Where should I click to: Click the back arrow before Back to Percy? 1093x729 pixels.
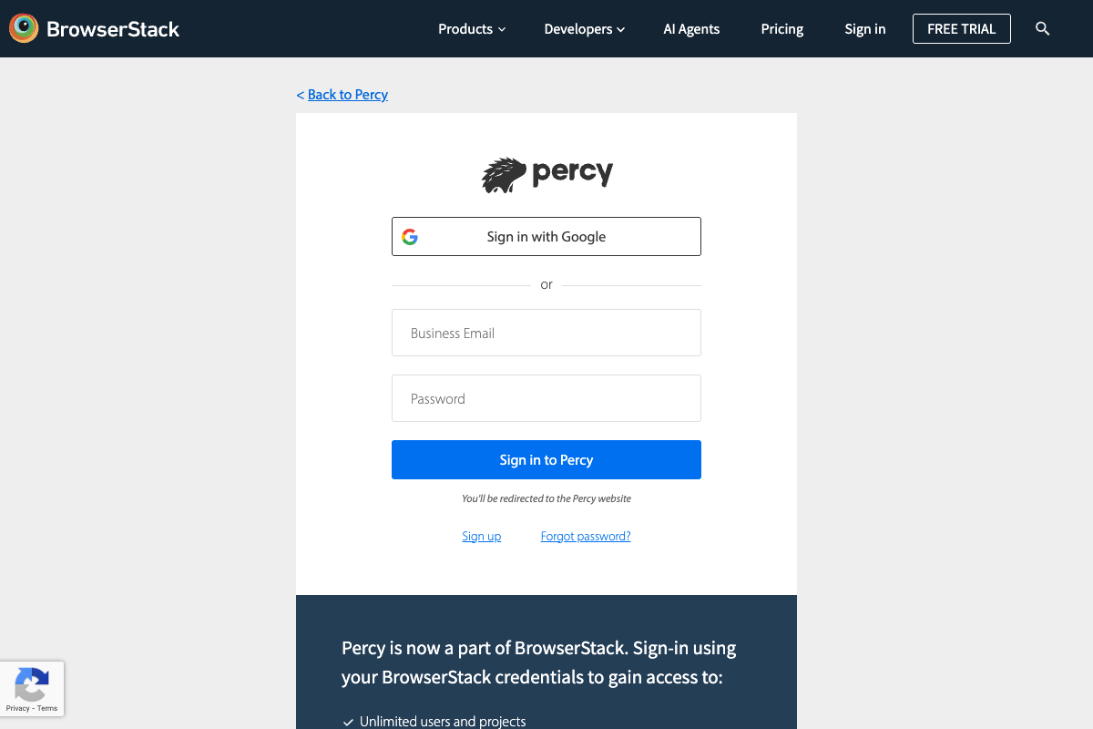click(x=301, y=94)
